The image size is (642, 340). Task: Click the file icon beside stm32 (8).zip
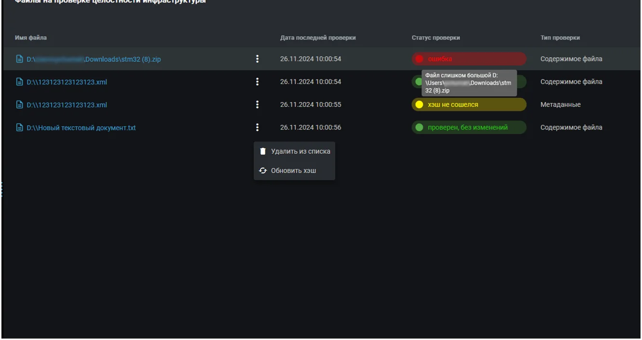coord(20,59)
